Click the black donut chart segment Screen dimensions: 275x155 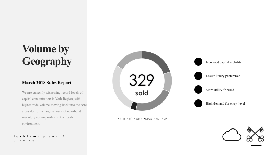click(x=134, y=106)
